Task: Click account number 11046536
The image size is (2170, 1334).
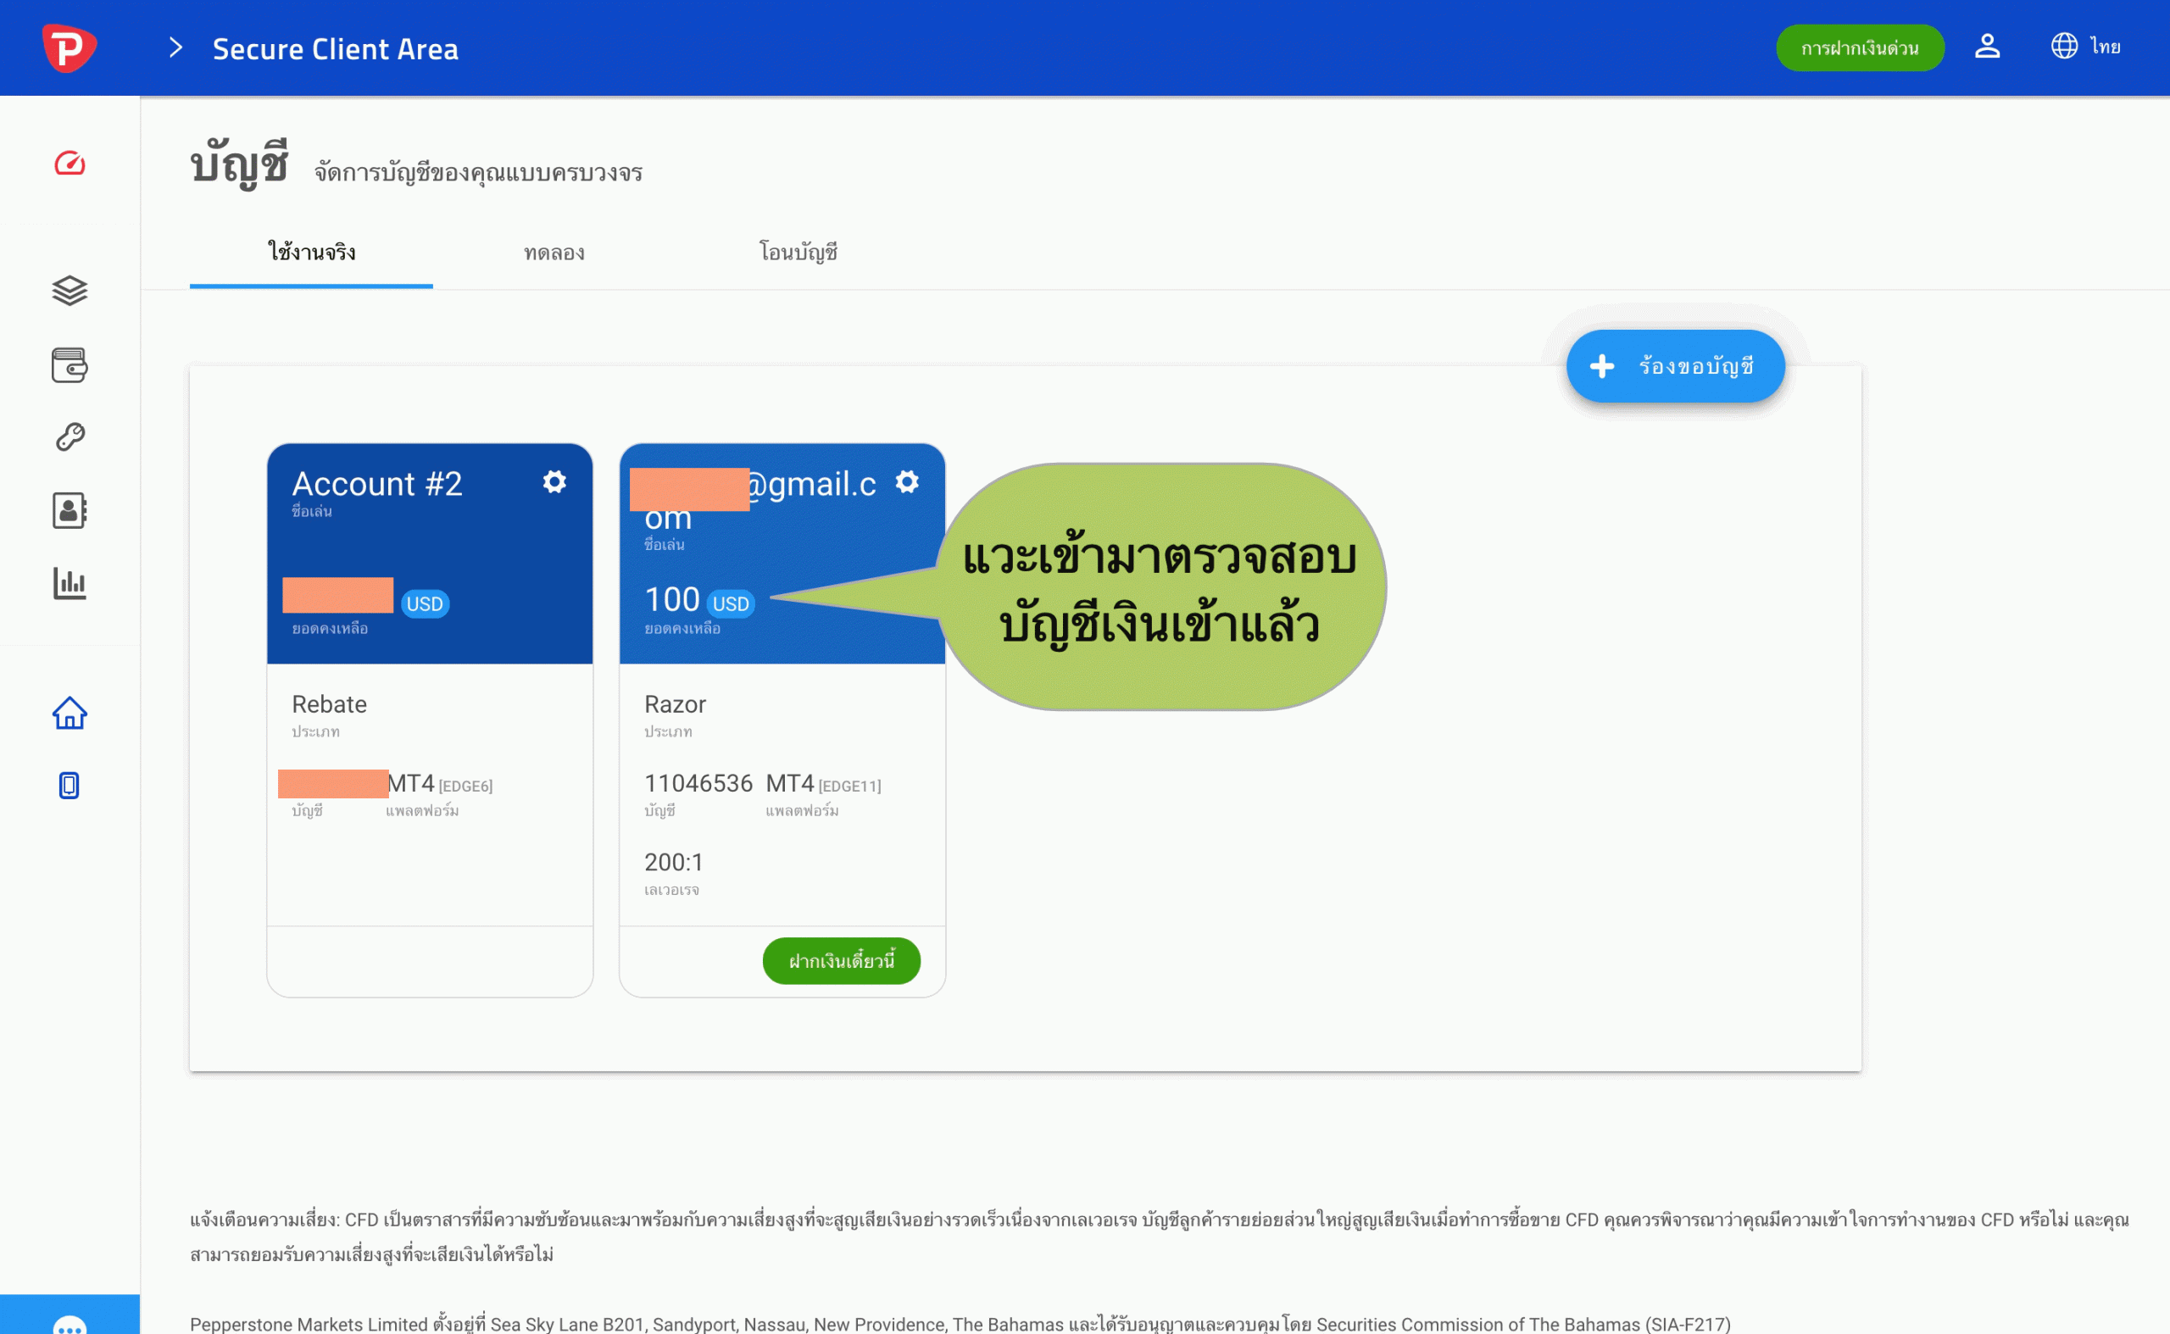Action: pos(698,783)
